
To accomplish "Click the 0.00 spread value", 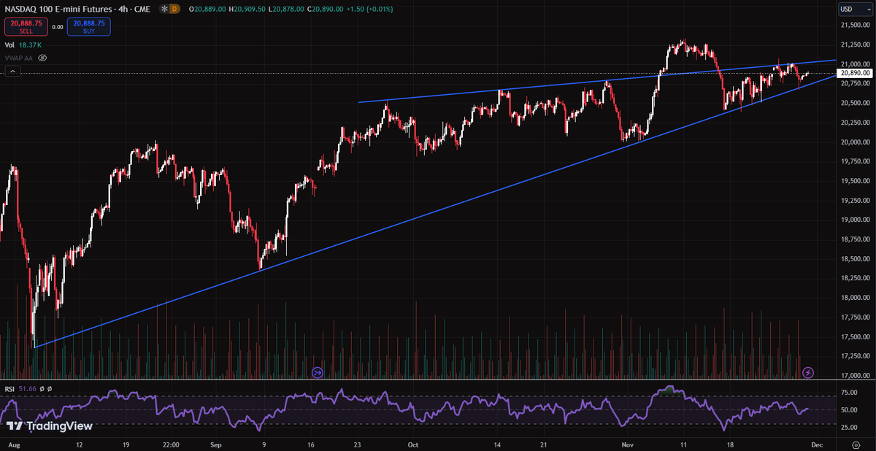I will pos(57,27).
